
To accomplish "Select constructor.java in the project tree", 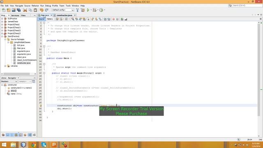I will 24,63.
